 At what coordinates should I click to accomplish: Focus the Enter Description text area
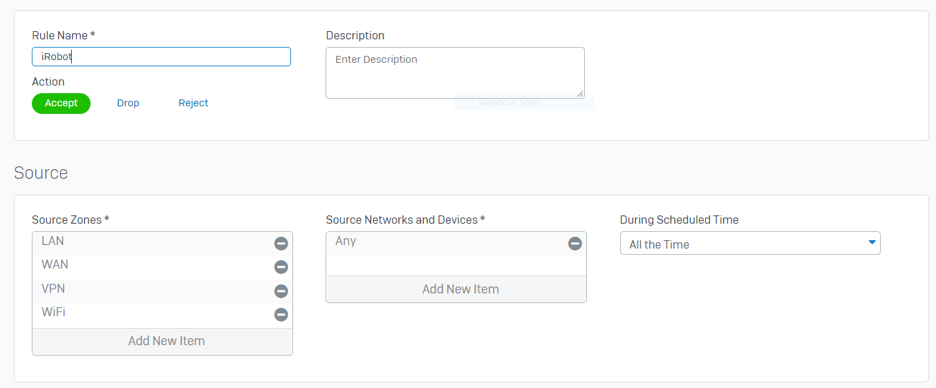click(454, 72)
